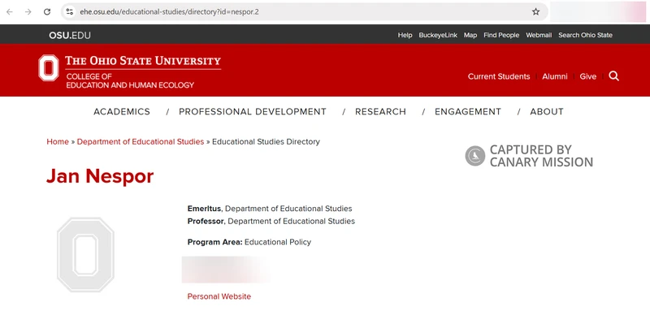Go to Home breadcrumb
Image resolution: width=650 pixels, height=328 pixels.
(58, 141)
